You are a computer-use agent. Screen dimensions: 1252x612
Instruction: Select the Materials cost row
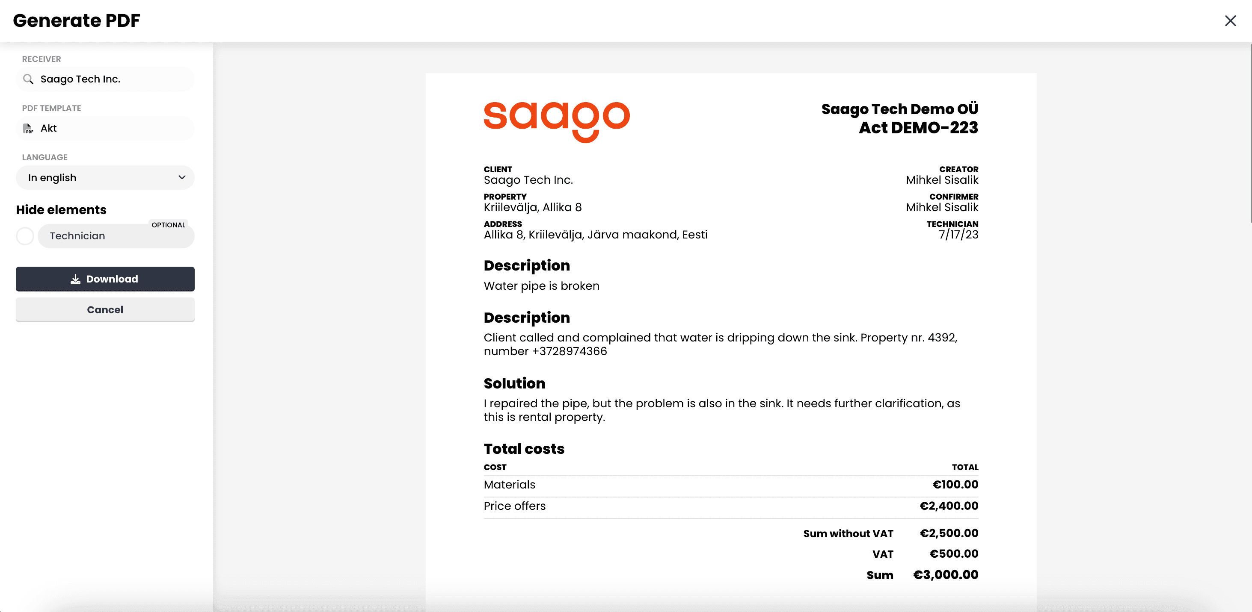[x=730, y=484]
